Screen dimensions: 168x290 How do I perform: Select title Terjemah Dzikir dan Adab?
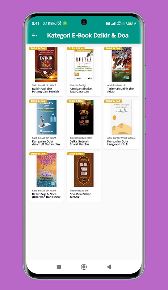click(121, 90)
